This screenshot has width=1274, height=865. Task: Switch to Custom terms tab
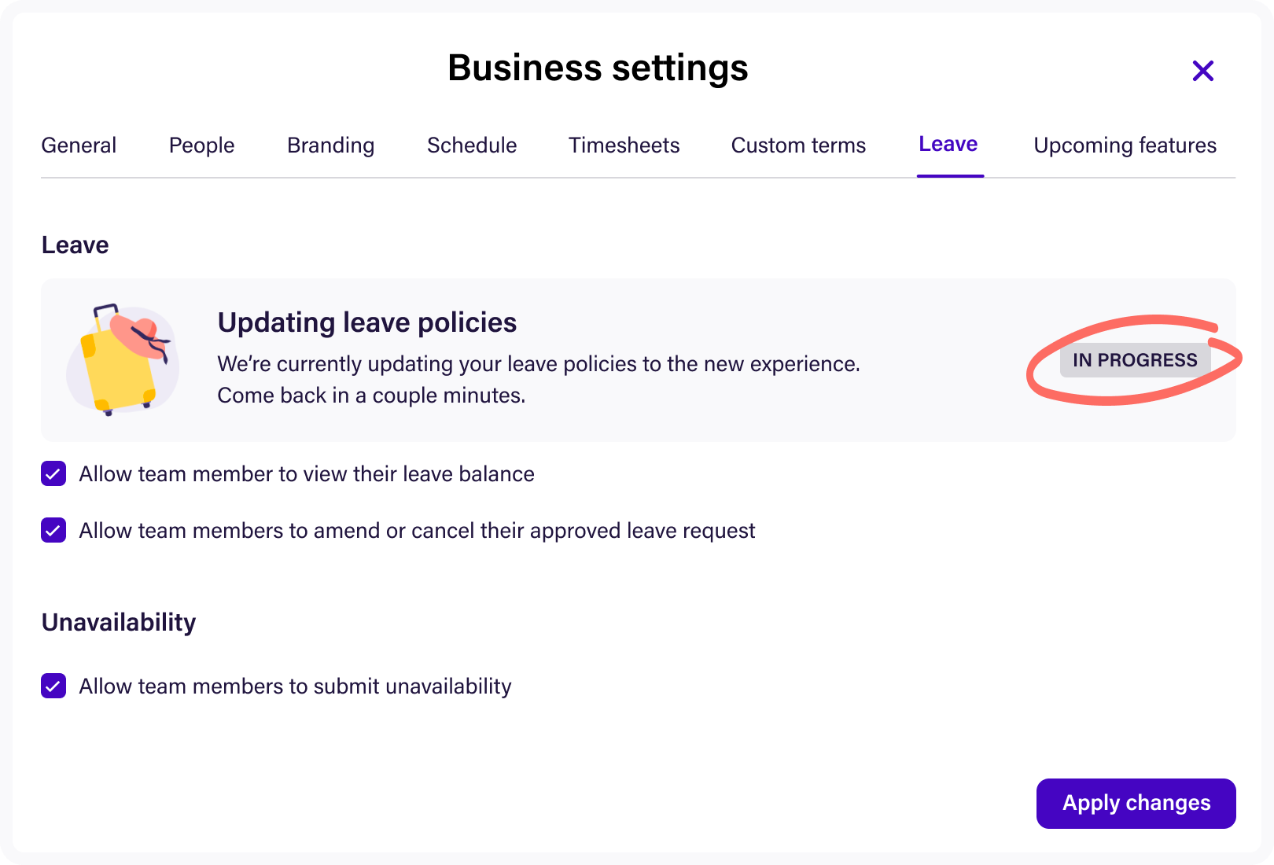pyautogui.click(x=798, y=145)
